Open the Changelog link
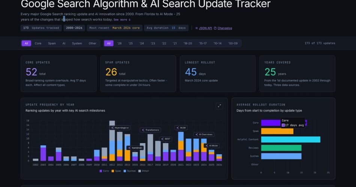Image resolution: width=356 pixels, height=187 pixels. tap(224, 28)
